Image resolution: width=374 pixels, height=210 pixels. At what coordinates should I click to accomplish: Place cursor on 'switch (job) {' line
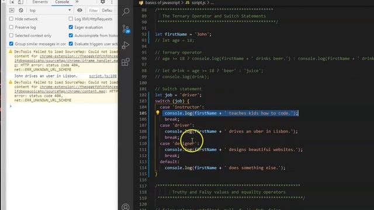tap(172, 101)
